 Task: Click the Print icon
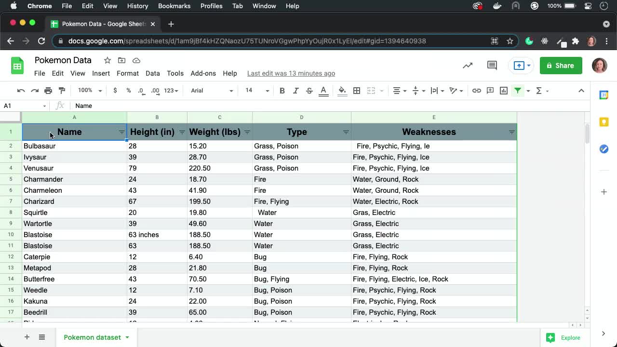click(48, 91)
